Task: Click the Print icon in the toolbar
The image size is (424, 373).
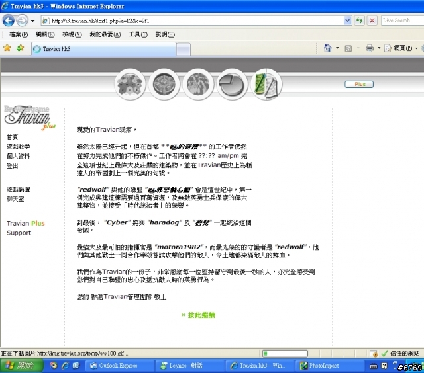Action: point(370,48)
